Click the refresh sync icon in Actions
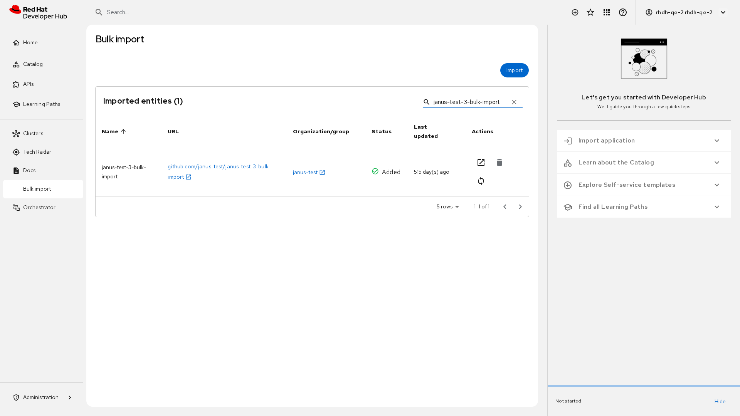The image size is (740, 416). [481, 181]
